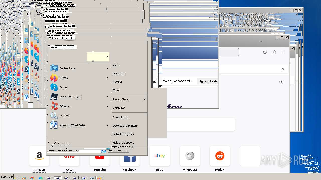Open Services from the Start menu

click(54, 116)
